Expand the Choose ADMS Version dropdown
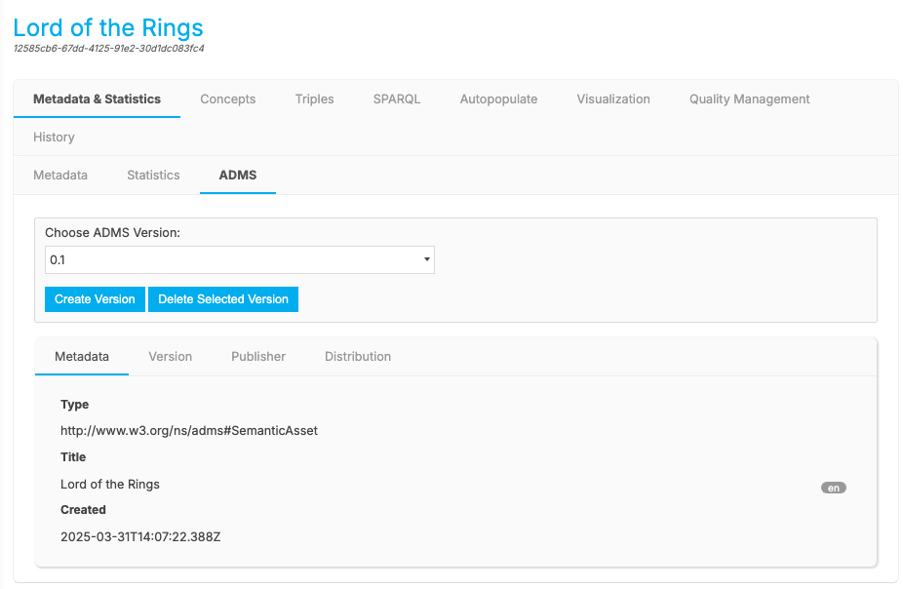The image size is (903, 589). point(239,260)
